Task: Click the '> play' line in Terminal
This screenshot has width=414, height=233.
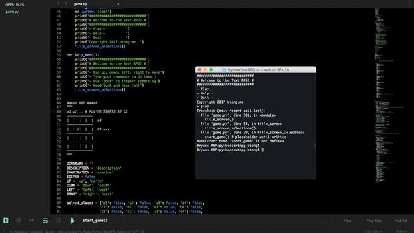Action: 202,106
